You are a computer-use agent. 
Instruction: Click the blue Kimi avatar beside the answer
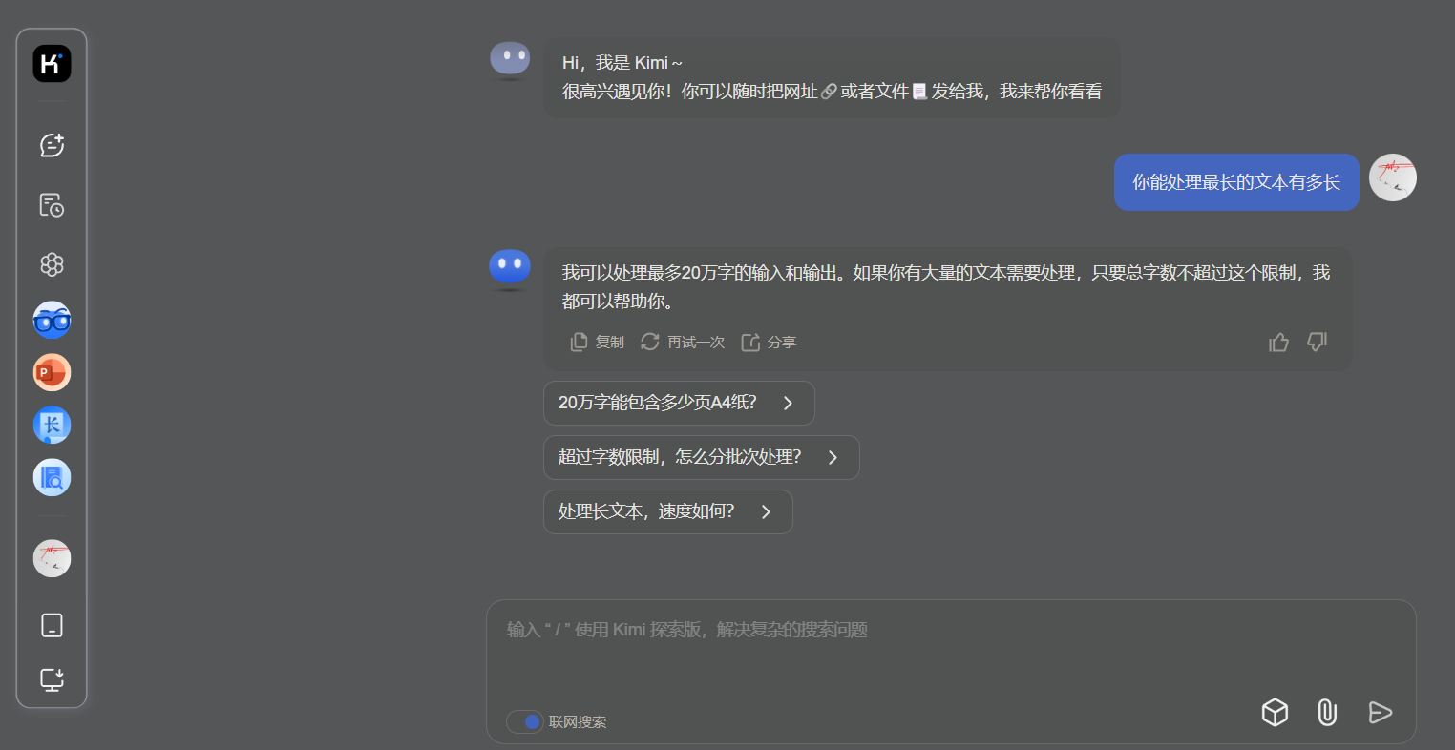[510, 269]
